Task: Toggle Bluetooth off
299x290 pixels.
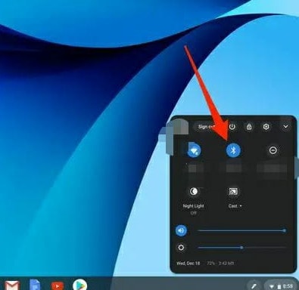Action: pyautogui.click(x=233, y=150)
